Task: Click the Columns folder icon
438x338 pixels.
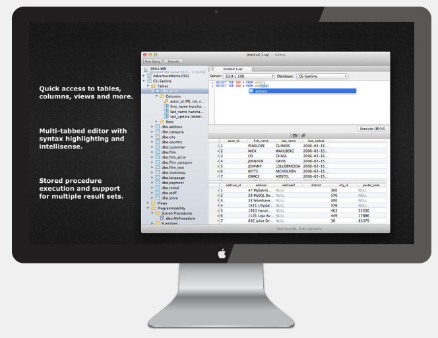Action: tap(162, 96)
